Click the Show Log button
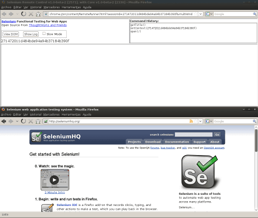This screenshot has height=218, width=258. click(31, 34)
